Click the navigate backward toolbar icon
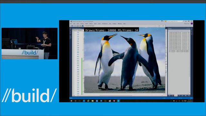206x116 pixels. 72,26
